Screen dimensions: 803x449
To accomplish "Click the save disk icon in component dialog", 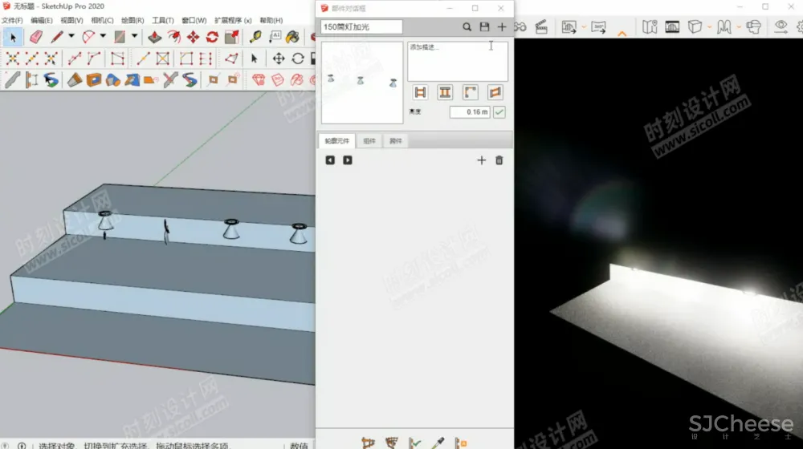I will click(x=484, y=27).
